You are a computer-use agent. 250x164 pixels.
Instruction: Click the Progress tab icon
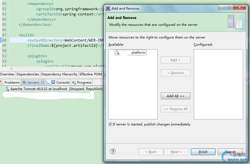coord(74,83)
